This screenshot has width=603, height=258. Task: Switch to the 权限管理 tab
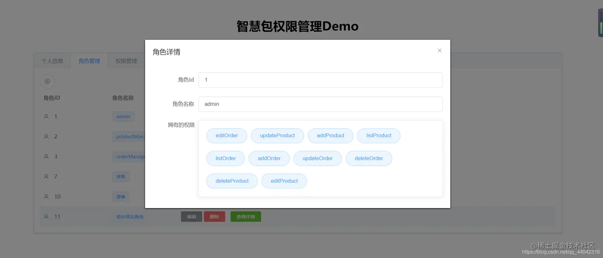[126, 61]
